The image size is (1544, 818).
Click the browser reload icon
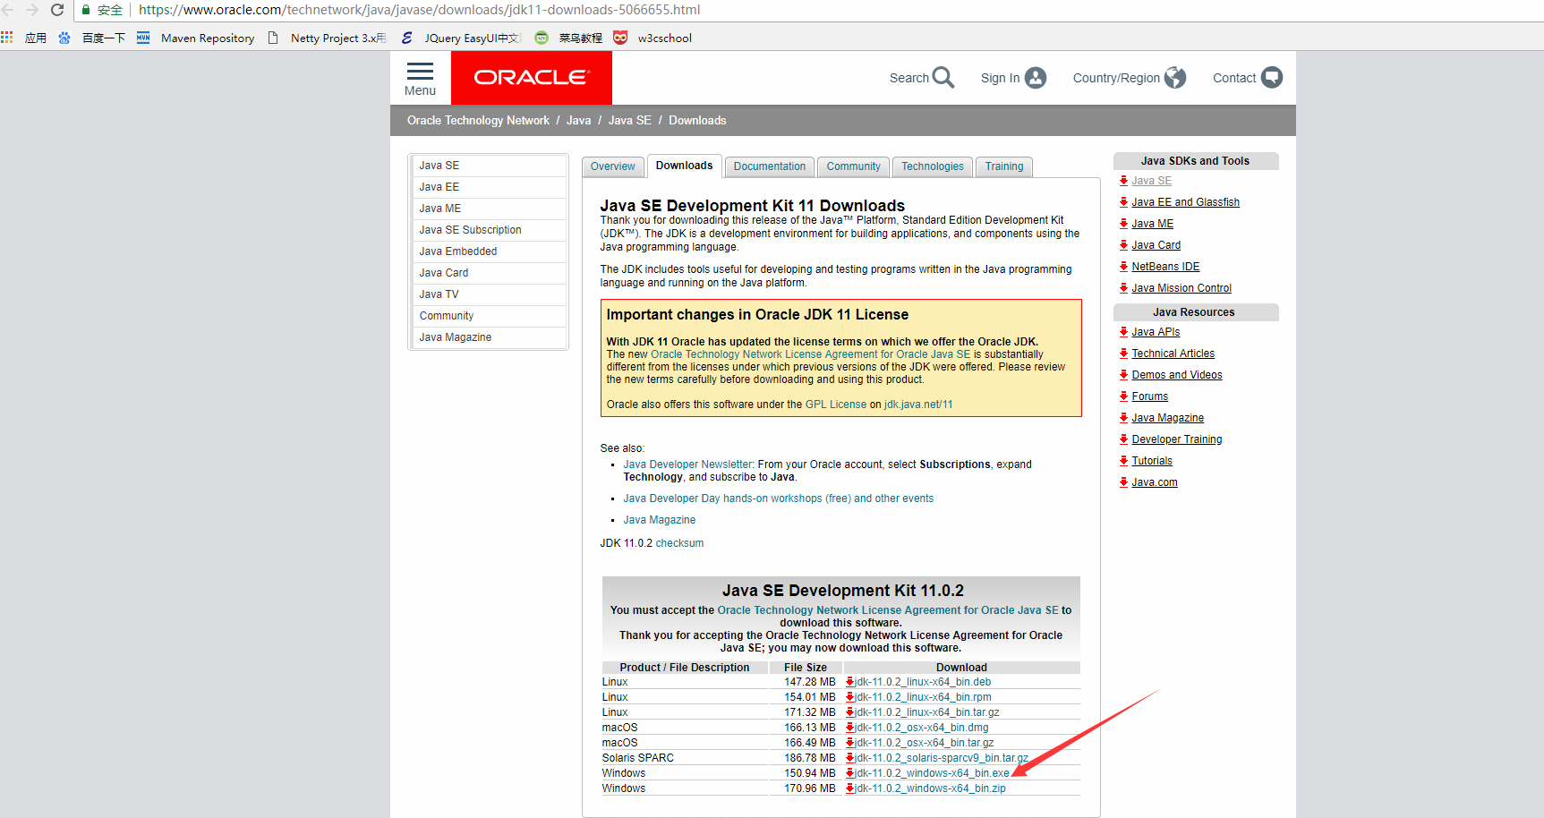56,11
